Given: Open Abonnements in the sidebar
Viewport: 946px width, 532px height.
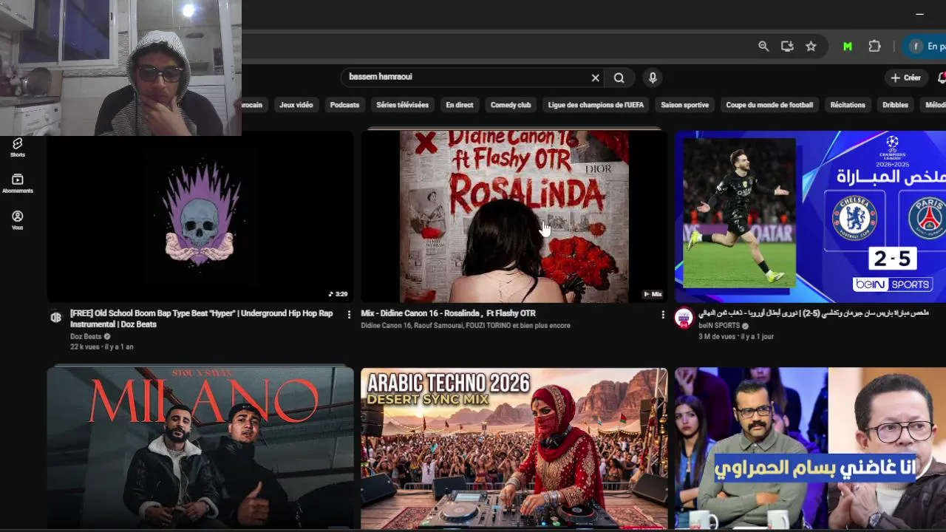Looking at the screenshot, I should pyautogui.click(x=18, y=183).
